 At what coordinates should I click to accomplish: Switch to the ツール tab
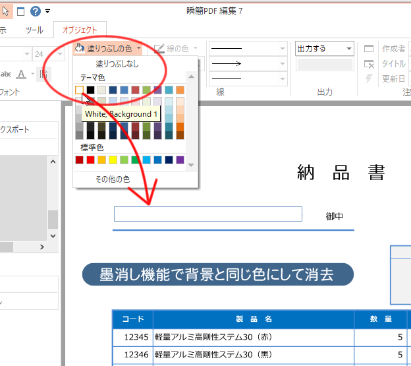point(34,30)
